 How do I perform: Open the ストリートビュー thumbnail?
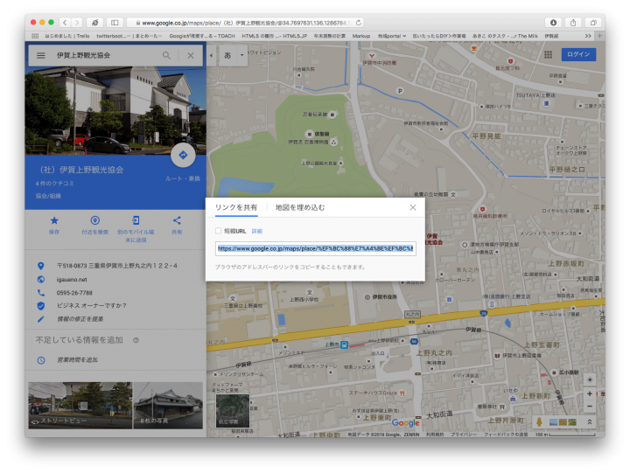click(80, 405)
